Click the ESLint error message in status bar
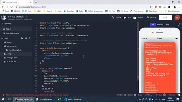 click(37, 95)
